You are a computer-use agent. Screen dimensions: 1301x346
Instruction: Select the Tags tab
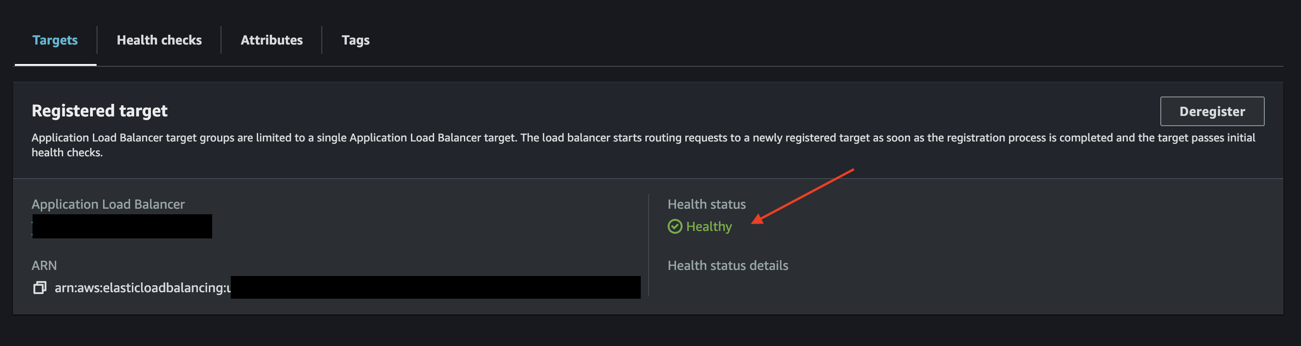[355, 40]
